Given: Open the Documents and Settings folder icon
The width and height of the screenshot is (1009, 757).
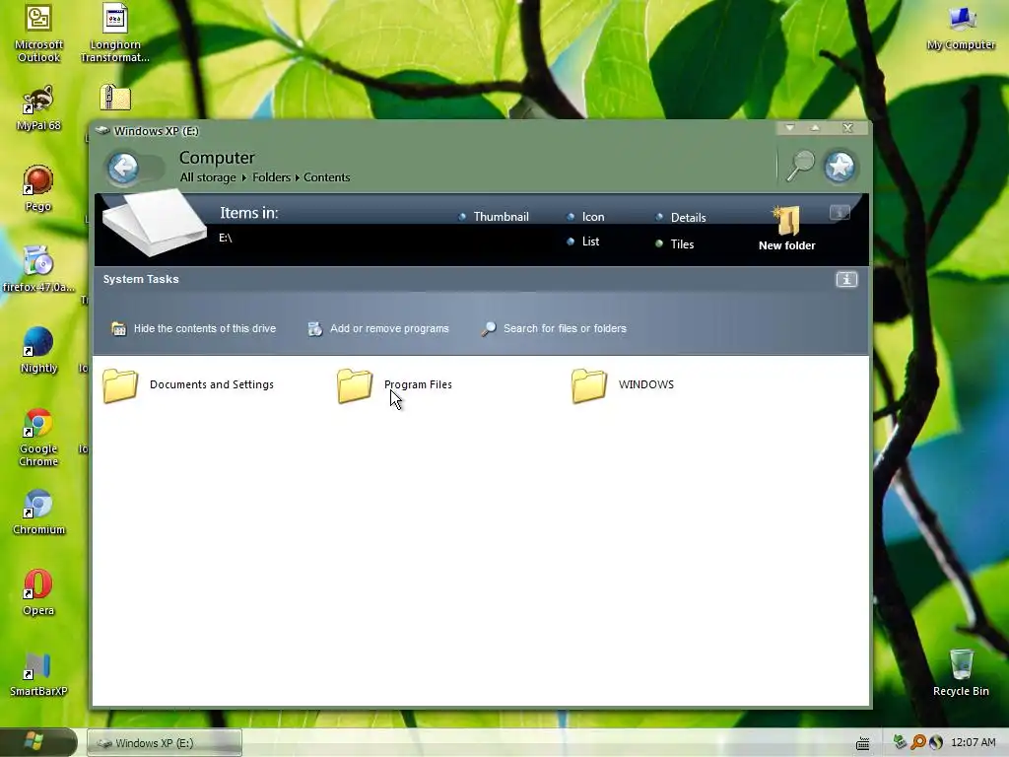Looking at the screenshot, I should 120,385.
